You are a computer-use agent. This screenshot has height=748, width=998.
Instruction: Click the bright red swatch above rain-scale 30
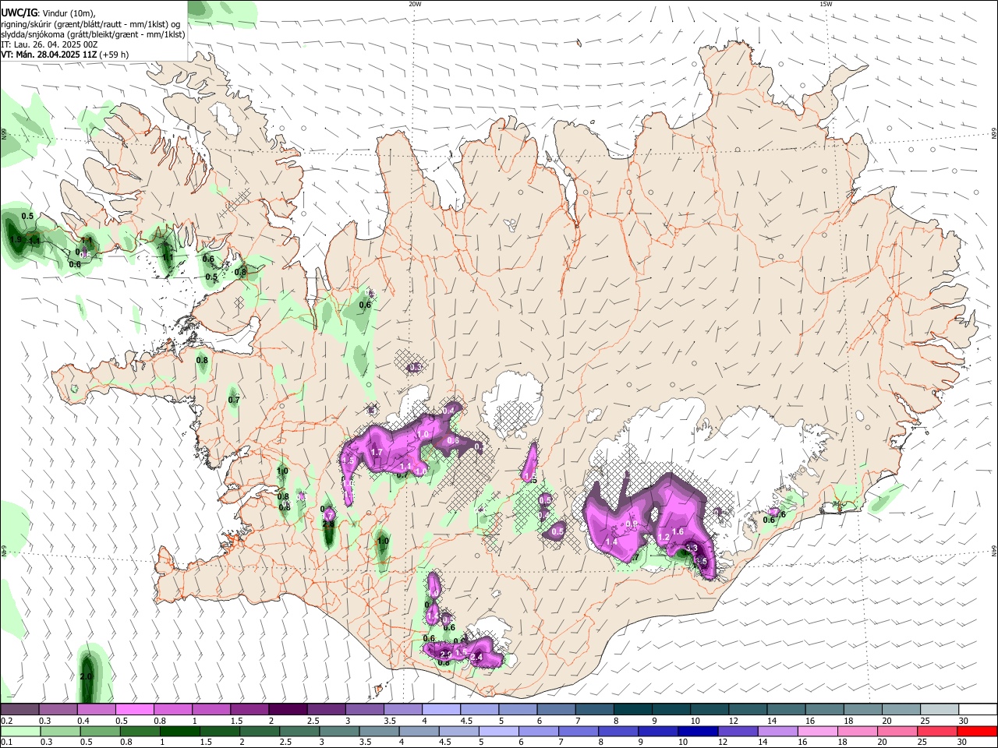click(x=978, y=731)
